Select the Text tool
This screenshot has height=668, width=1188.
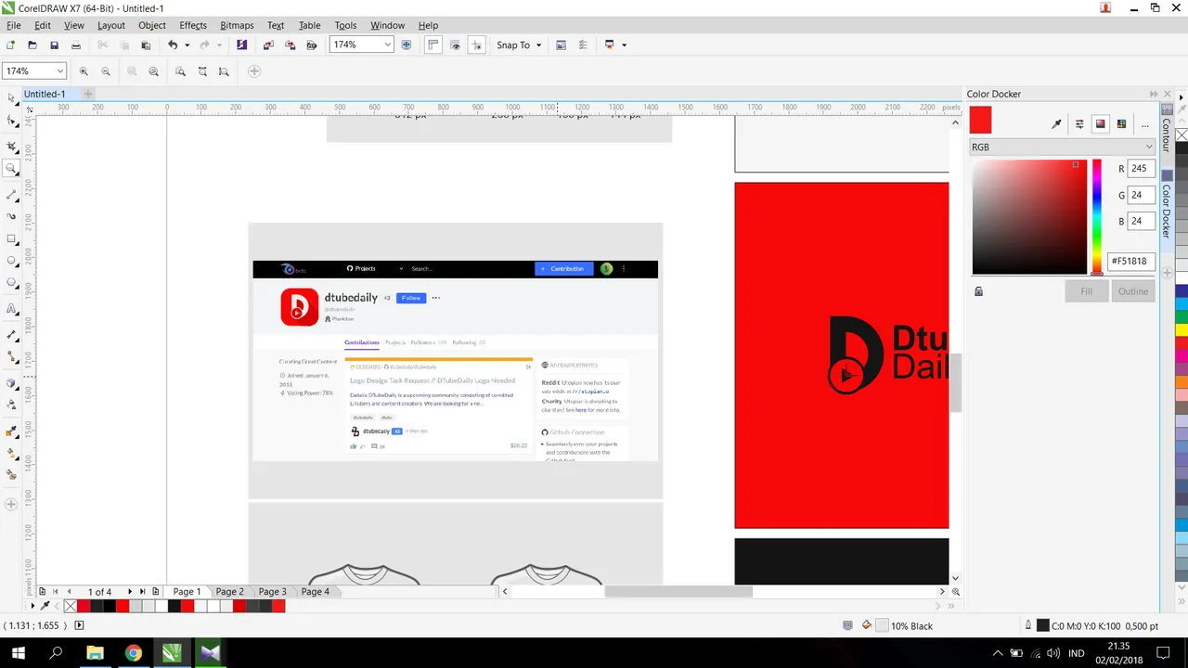click(x=11, y=308)
